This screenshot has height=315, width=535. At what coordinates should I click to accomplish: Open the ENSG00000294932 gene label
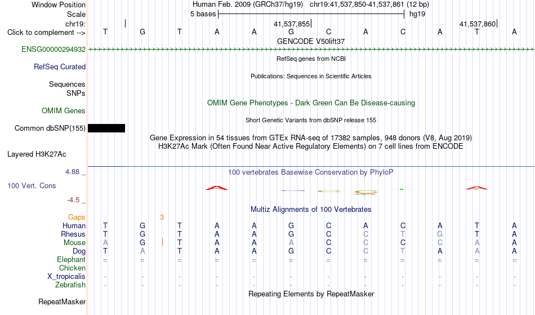(53, 50)
